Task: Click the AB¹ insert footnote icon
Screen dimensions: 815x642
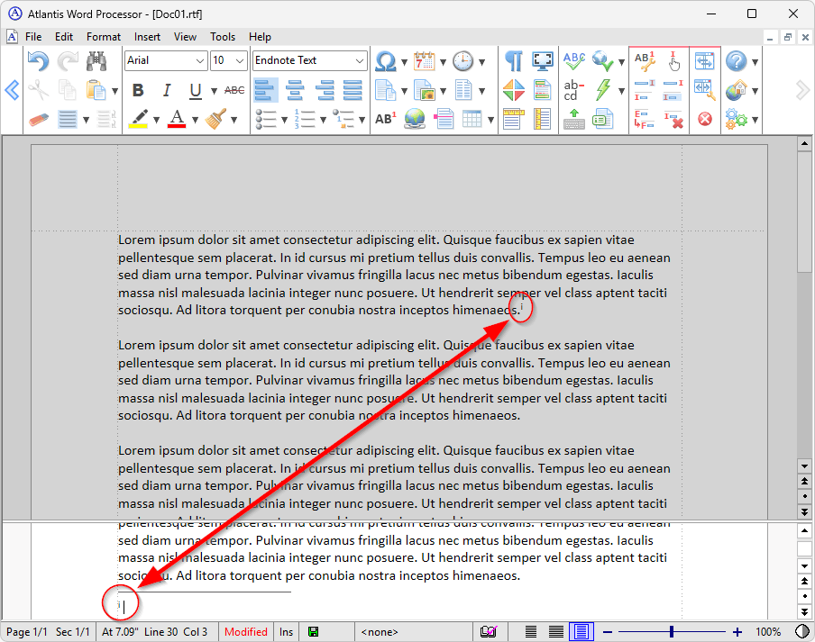Action: (385, 119)
